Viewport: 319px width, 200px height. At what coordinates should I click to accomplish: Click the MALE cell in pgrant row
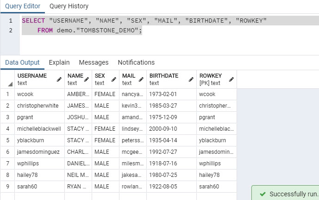click(x=106, y=117)
